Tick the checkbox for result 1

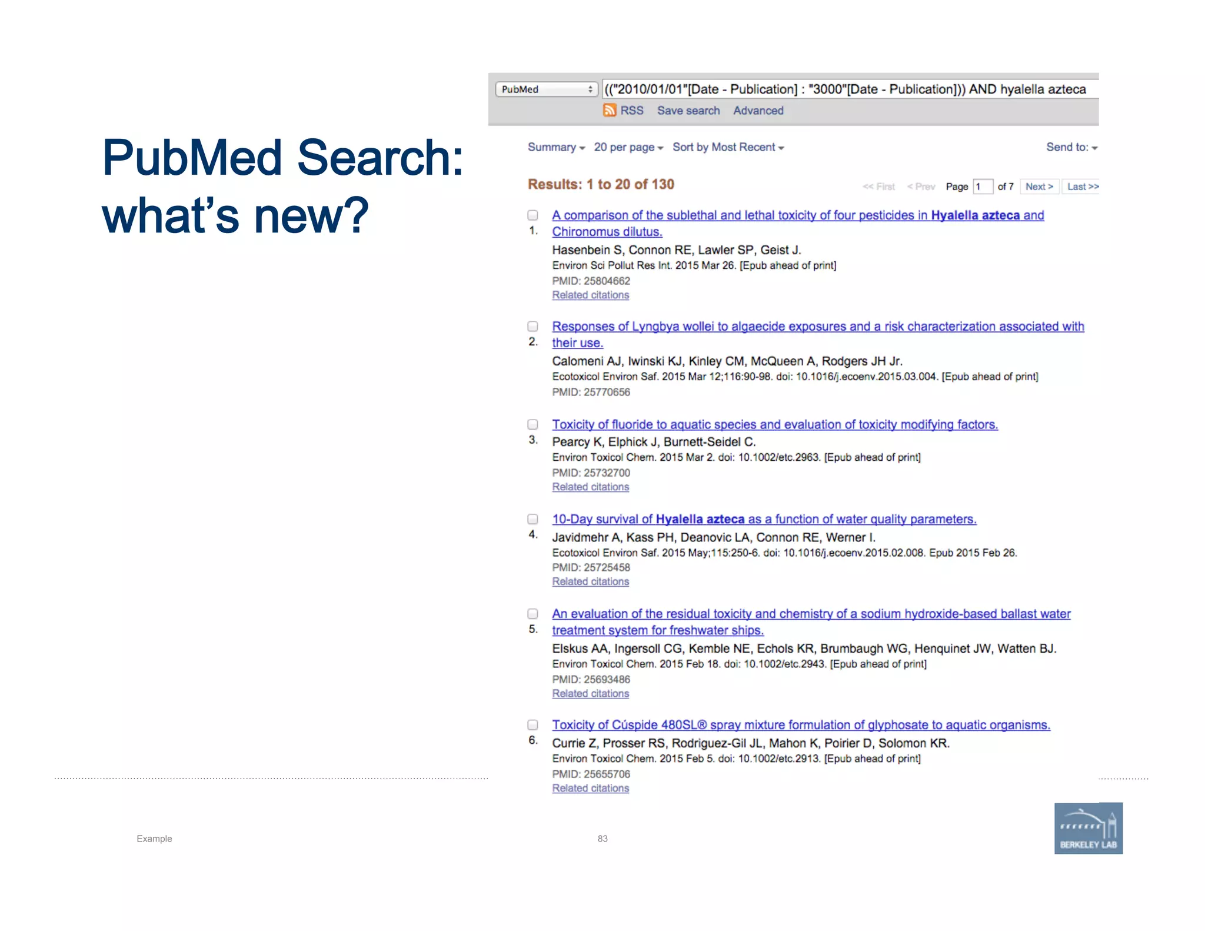tap(532, 215)
